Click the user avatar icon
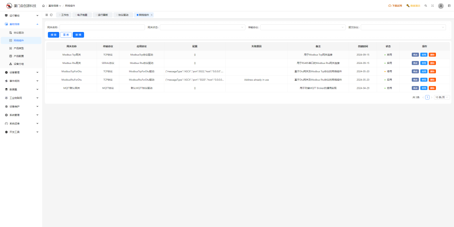Screen dimensions: 454x227 tap(441, 6)
